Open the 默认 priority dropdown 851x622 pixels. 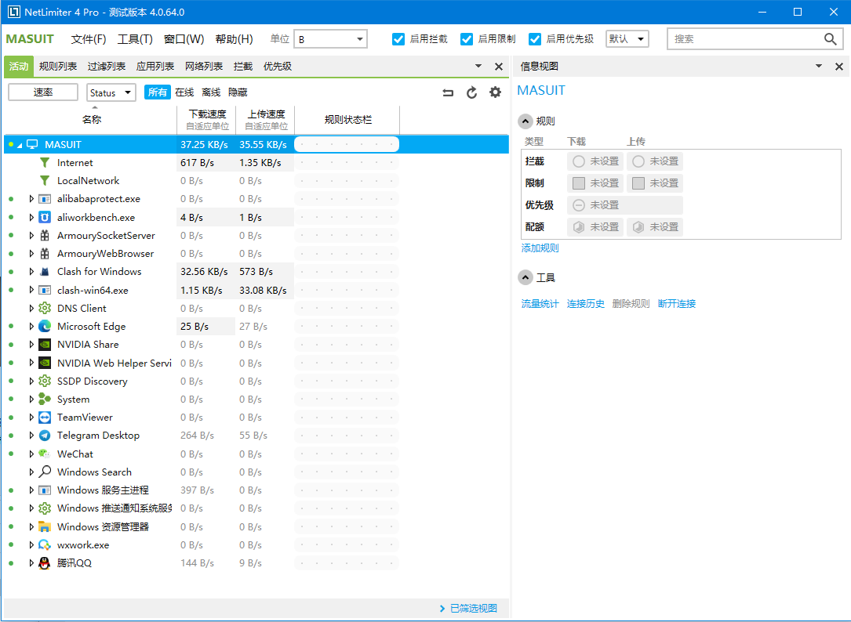click(627, 39)
